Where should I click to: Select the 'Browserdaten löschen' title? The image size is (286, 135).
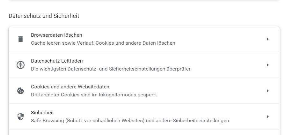click(x=56, y=35)
